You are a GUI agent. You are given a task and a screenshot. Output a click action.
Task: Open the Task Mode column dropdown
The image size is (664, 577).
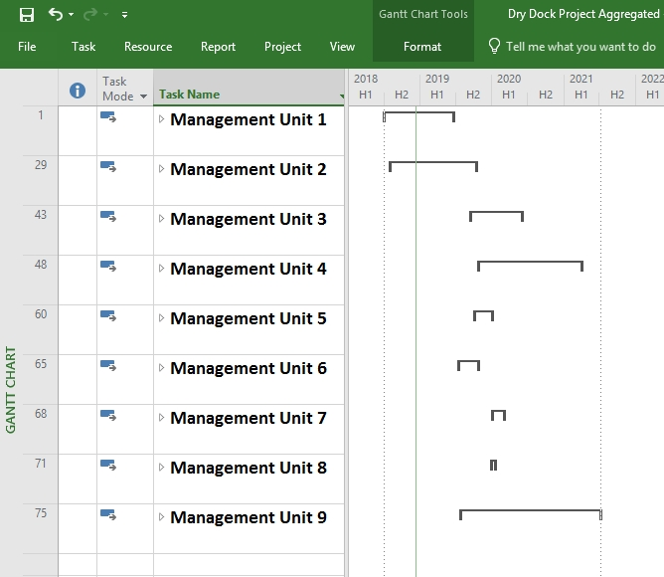[143, 96]
